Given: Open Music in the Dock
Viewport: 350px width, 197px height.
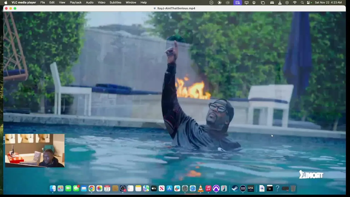Looking at the screenshot, I should pos(208,188).
